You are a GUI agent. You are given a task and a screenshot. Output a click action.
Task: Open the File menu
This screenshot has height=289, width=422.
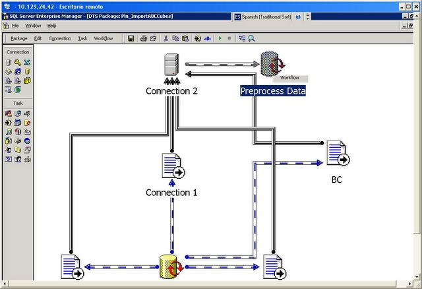coord(15,26)
